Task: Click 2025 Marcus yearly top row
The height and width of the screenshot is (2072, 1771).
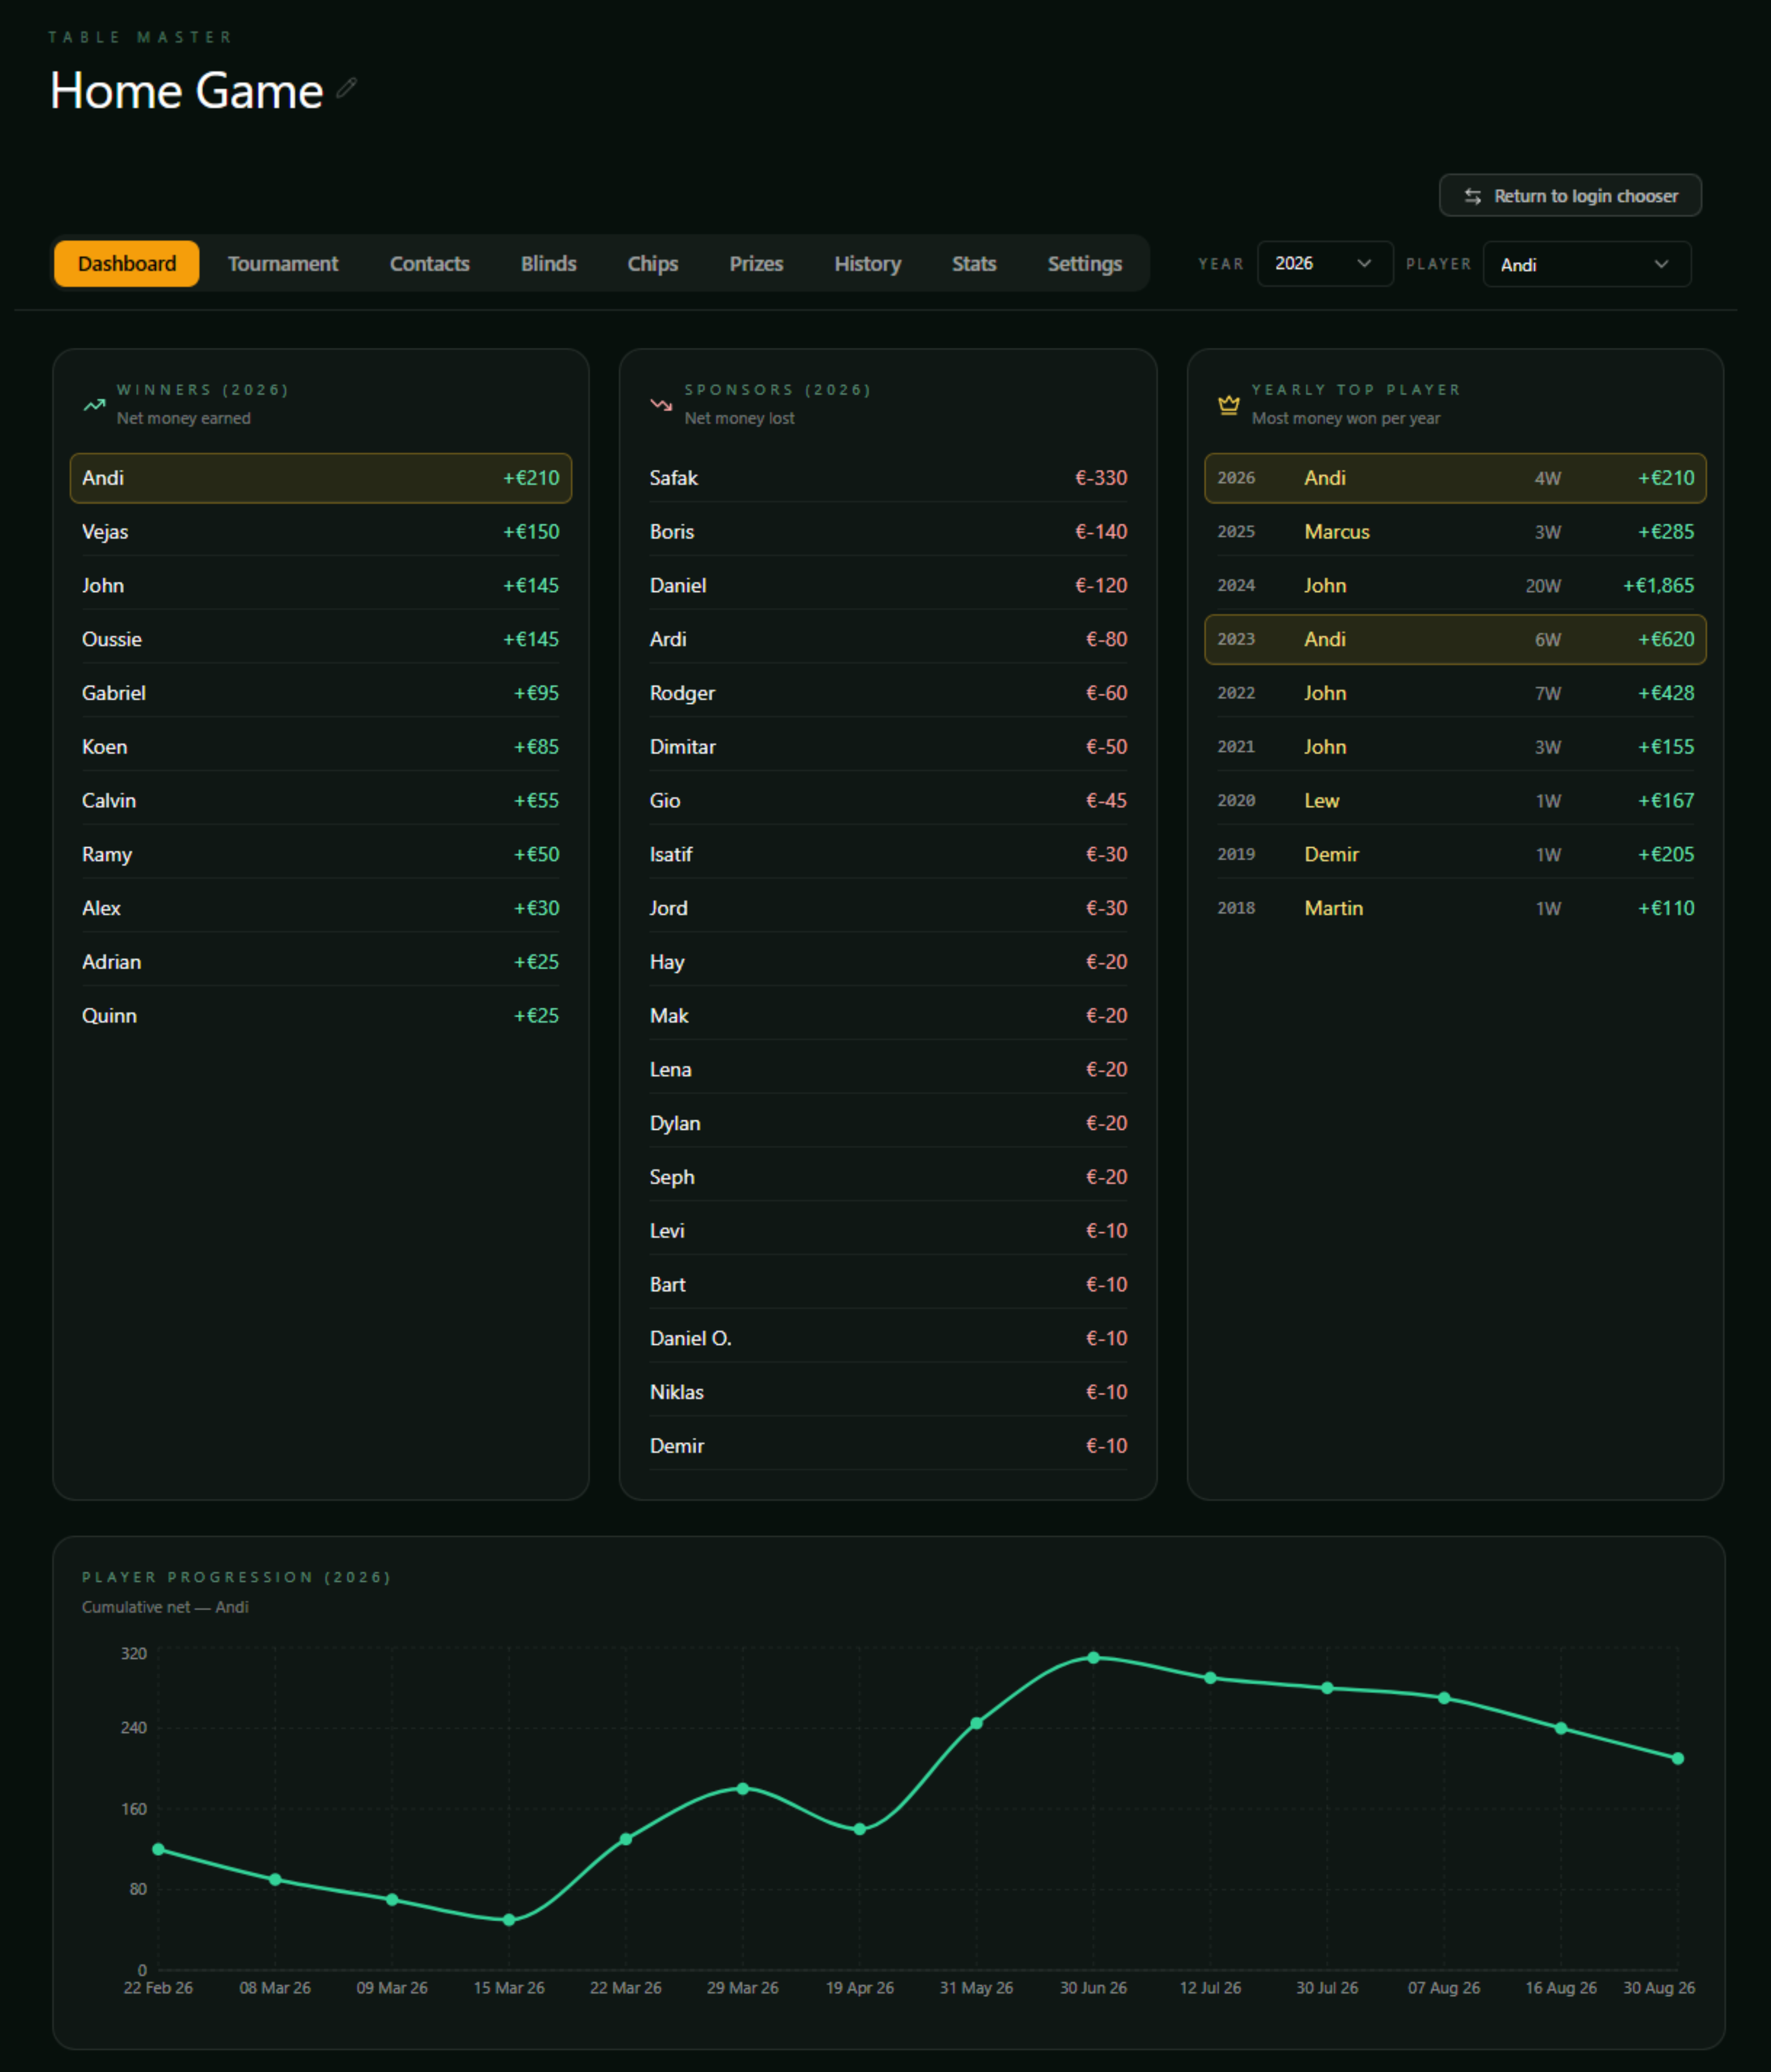Action: tap(1455, 532)
